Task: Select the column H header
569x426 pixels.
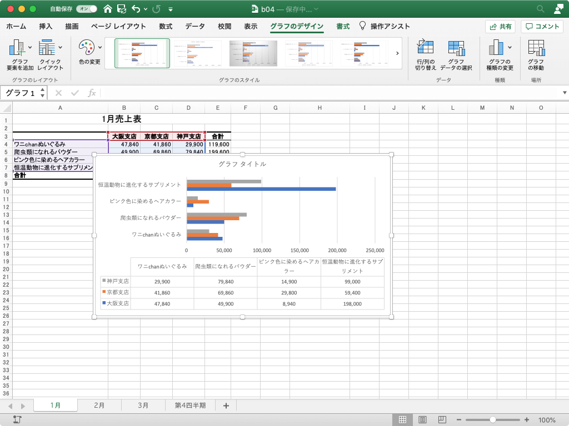Action: pos(320,108)
